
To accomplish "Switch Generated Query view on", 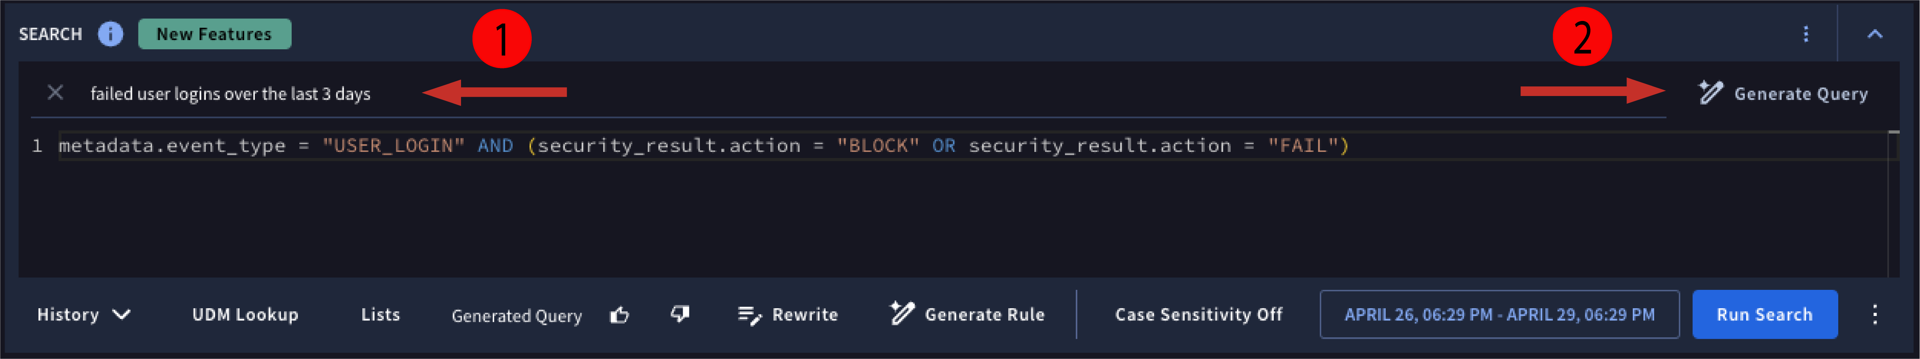I will pyautogui.click(x=517, y=315).
